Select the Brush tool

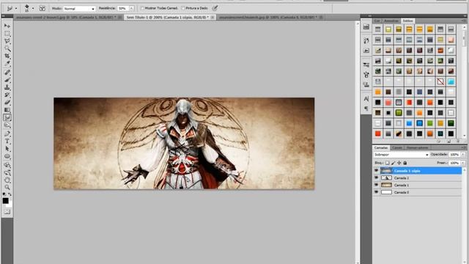coord(7,80)
